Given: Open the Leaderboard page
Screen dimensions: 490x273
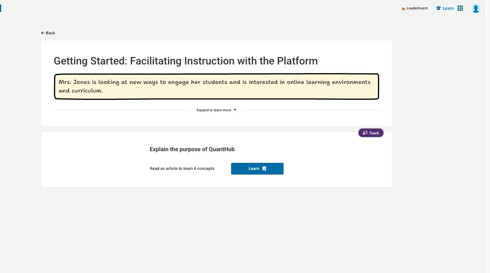Looking at the screenshot, I should tap(417, 8).
